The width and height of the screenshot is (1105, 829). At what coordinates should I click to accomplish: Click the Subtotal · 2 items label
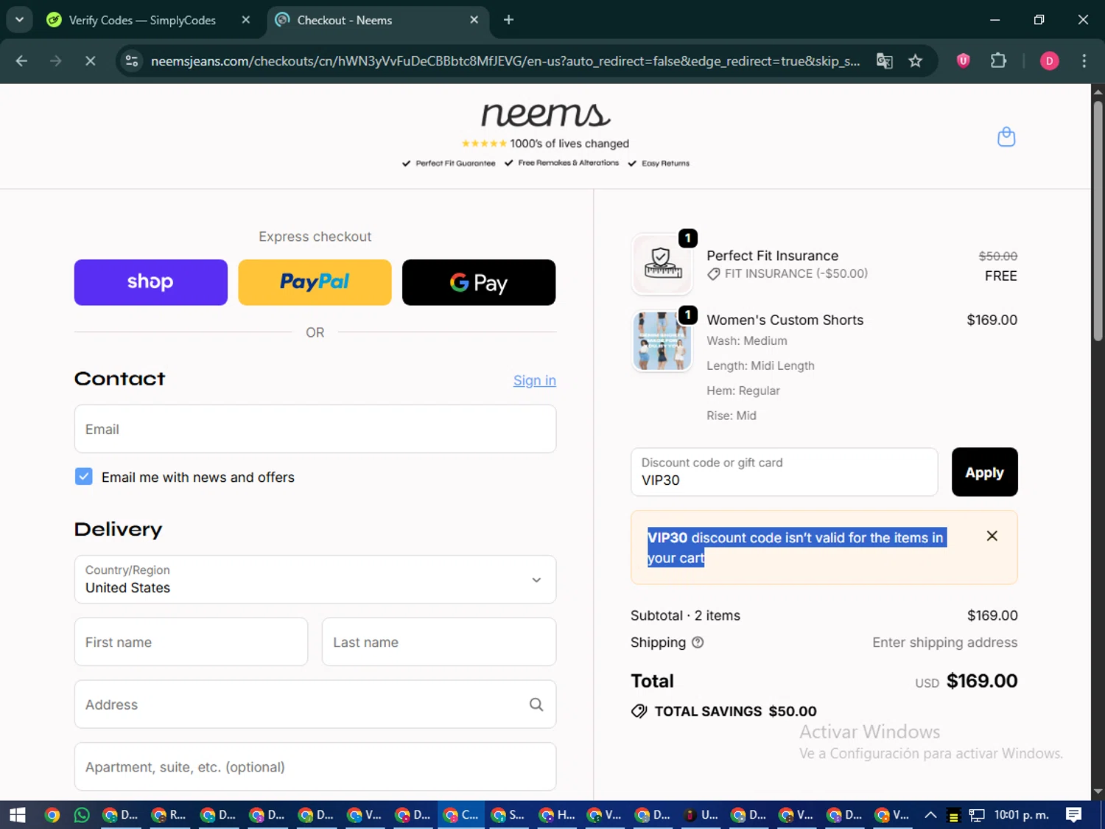tap(685, 615)
